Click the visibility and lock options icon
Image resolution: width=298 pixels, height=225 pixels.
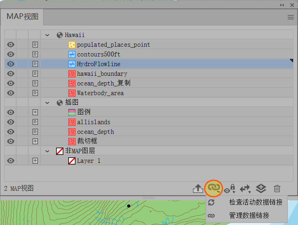(230, 189)
